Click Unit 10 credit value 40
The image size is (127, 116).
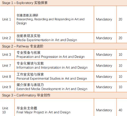(x=120, y=110)
